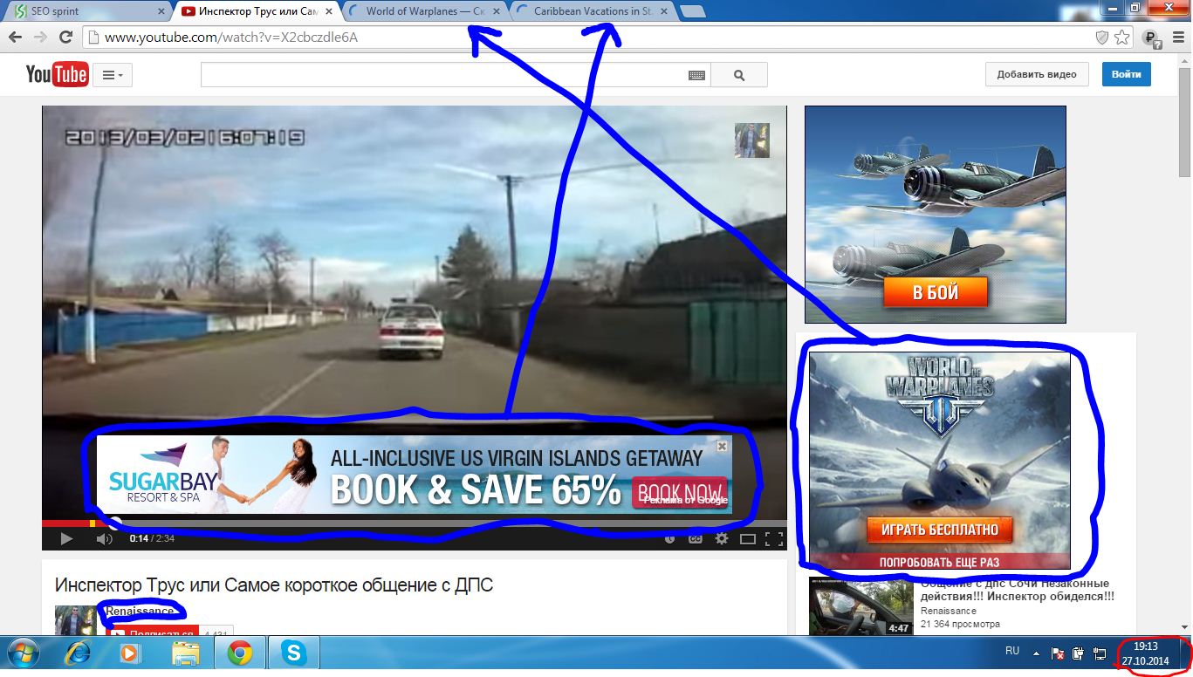This screenshot has width=1193, height=677.
Task: Reload the current page
Action: click(x=65, y=38)
